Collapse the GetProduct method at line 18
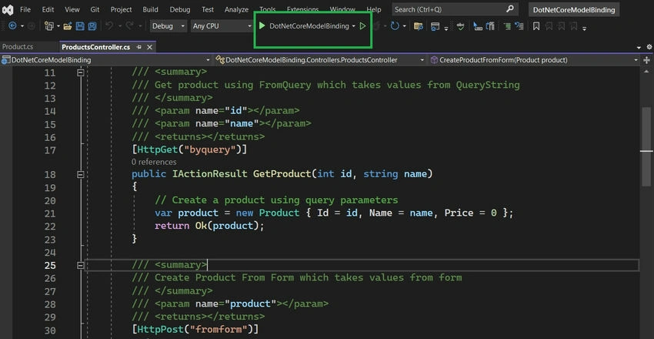Image resolution: width=654 pixels, height=339 pixels. coord(81,174)
